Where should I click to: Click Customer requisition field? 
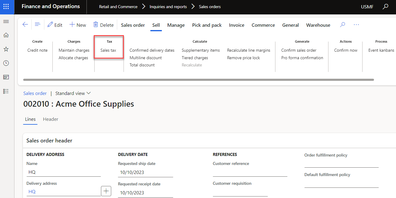point(240,192)
